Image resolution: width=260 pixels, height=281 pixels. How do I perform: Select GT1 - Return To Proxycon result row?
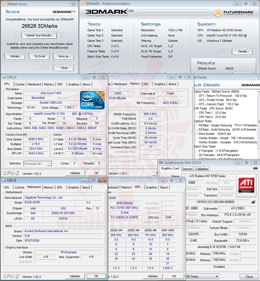[x=222, y=96]
